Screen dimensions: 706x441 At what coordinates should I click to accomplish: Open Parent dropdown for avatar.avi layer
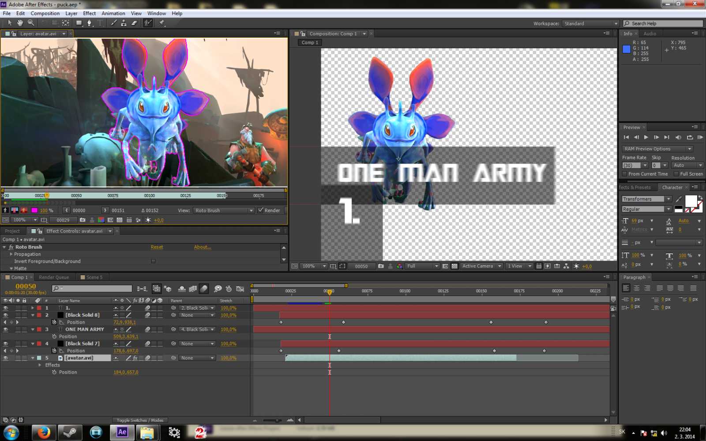[x=197, y=358]
